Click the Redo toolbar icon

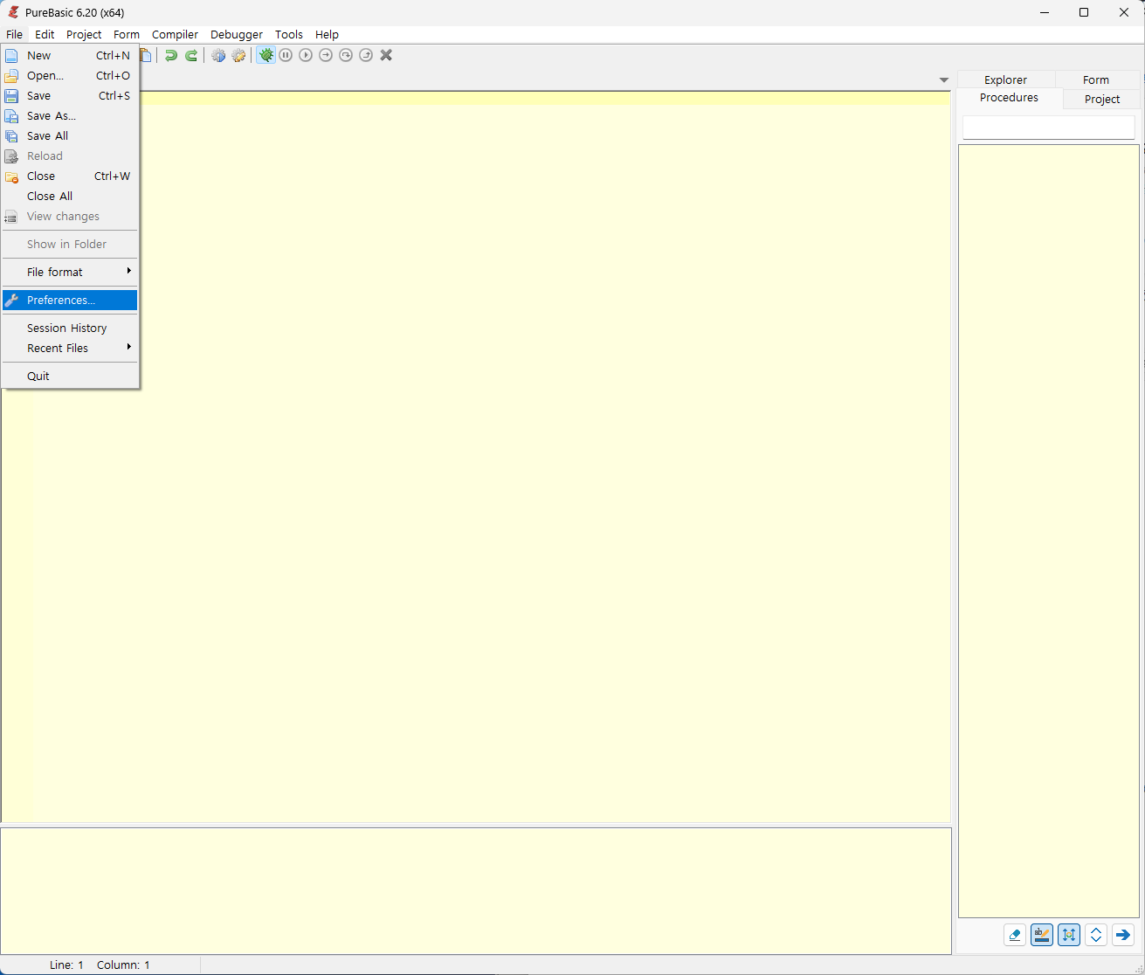click(191, 55)
